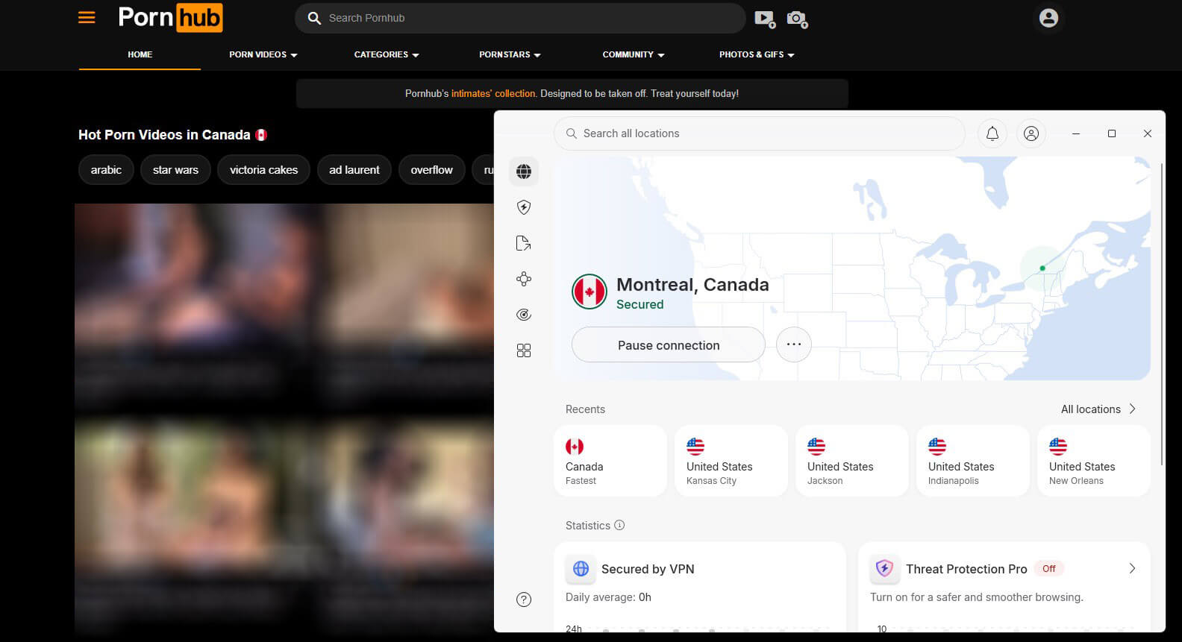Switch to the HOME tab on the website
This screenshot has width=1182, height=642.
point(140,54)
